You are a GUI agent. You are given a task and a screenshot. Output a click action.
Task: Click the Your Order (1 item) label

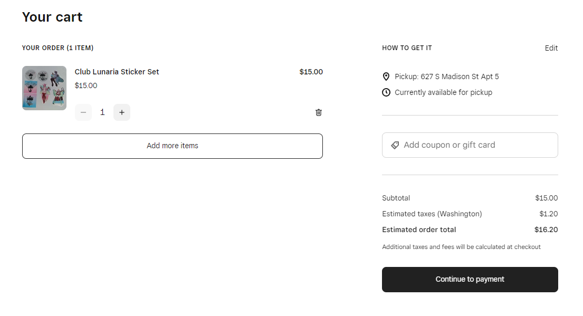click(58, 48)
